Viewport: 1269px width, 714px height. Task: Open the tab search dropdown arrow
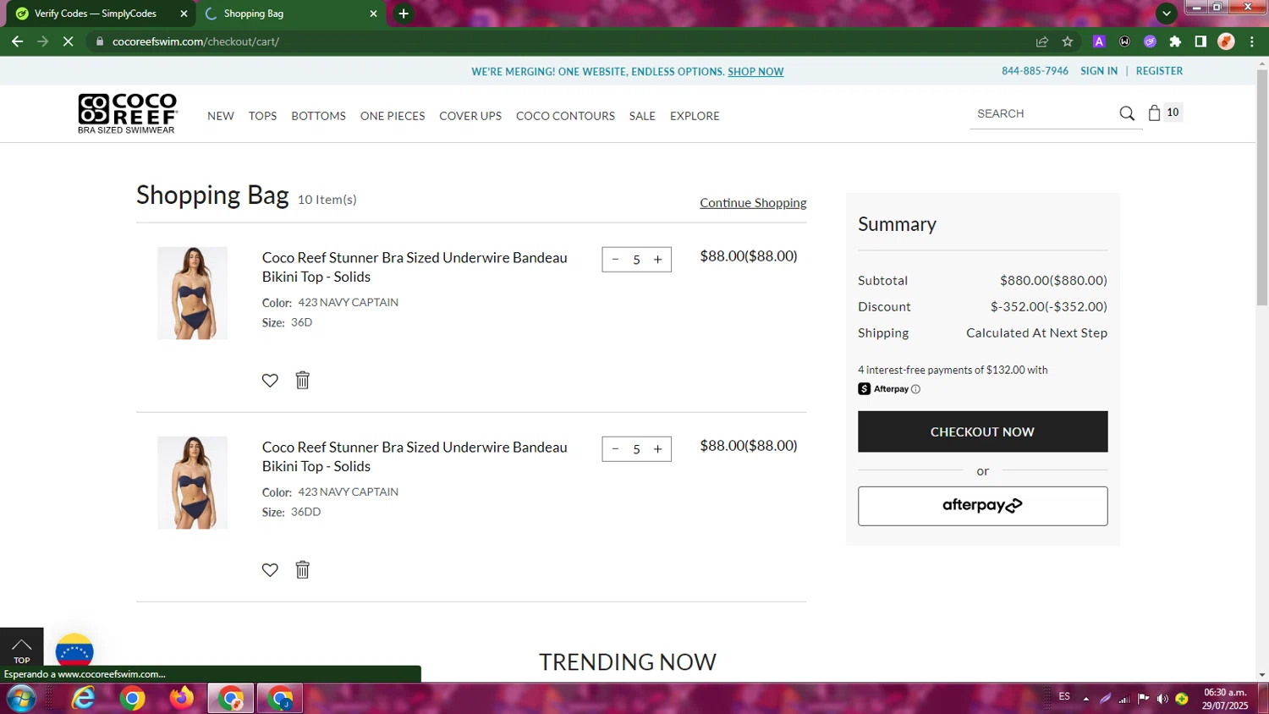[x=1167, y=13]
